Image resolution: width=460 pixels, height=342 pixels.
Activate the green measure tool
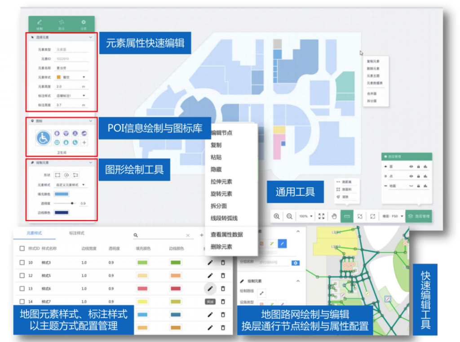347,216
